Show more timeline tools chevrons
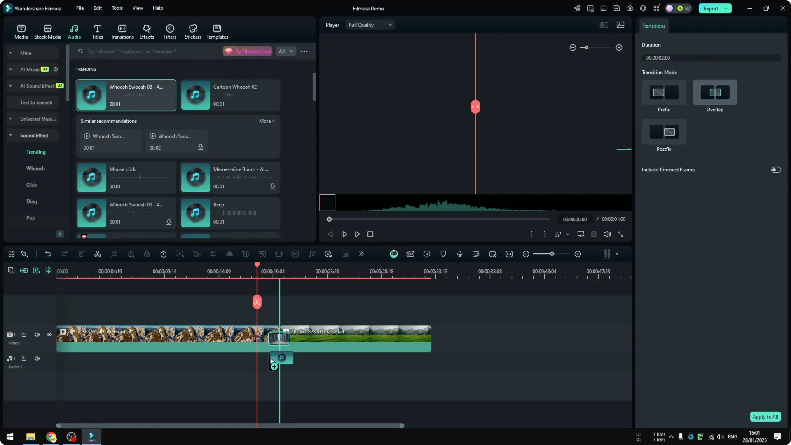Image resolution: width=791 pixels, height=445 pixels. click(361, 254)
